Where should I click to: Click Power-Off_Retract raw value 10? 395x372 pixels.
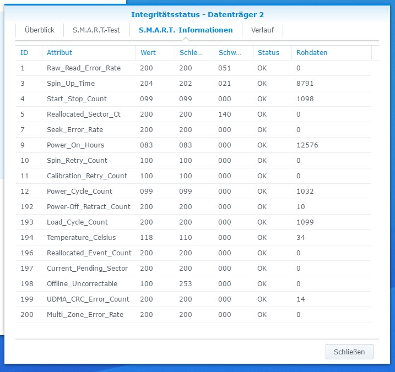pyautogui.click(x=301, y=206)
